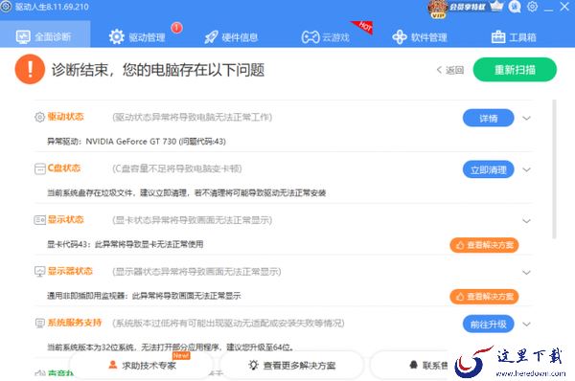Click the VIP 会员享特权 badge
575x381 pixels.
pos(457,8)
